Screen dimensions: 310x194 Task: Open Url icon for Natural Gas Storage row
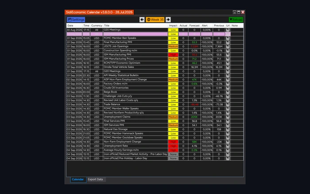(x=228, y=129)
